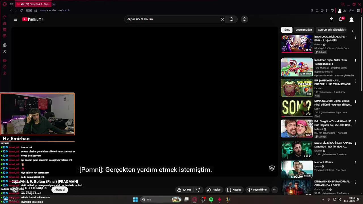Open ChatGPT in Opera sidebar
Image resolution: width=363 pixels, height=204 pixels.
pos(5,45)
